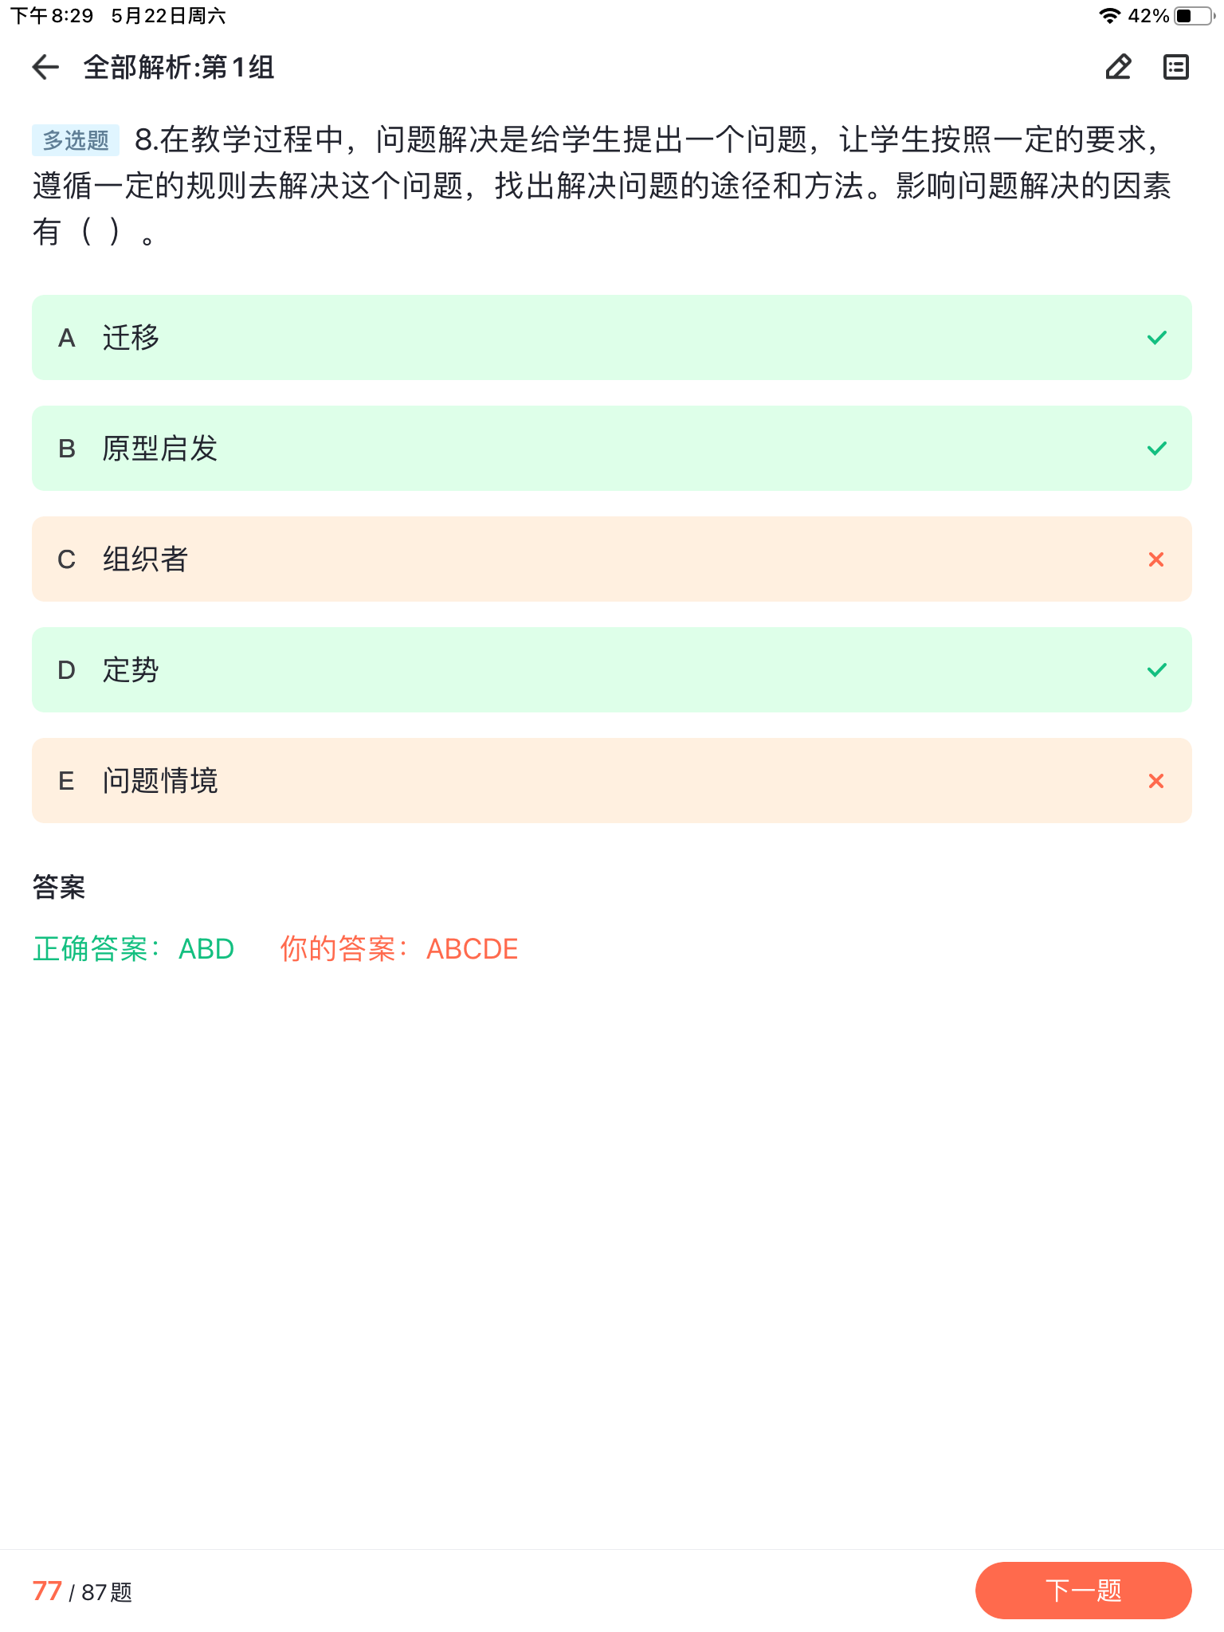Open the pencil edit note icon

[1119, 67]
